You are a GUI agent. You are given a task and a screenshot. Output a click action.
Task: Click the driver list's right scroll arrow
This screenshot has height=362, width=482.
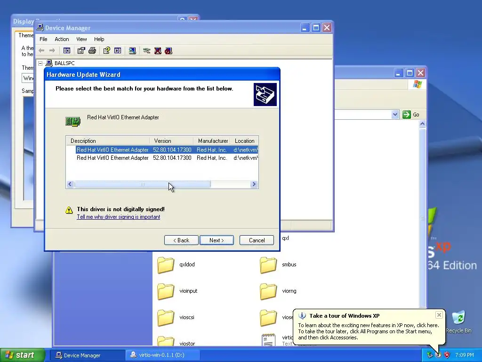point(254,184)
